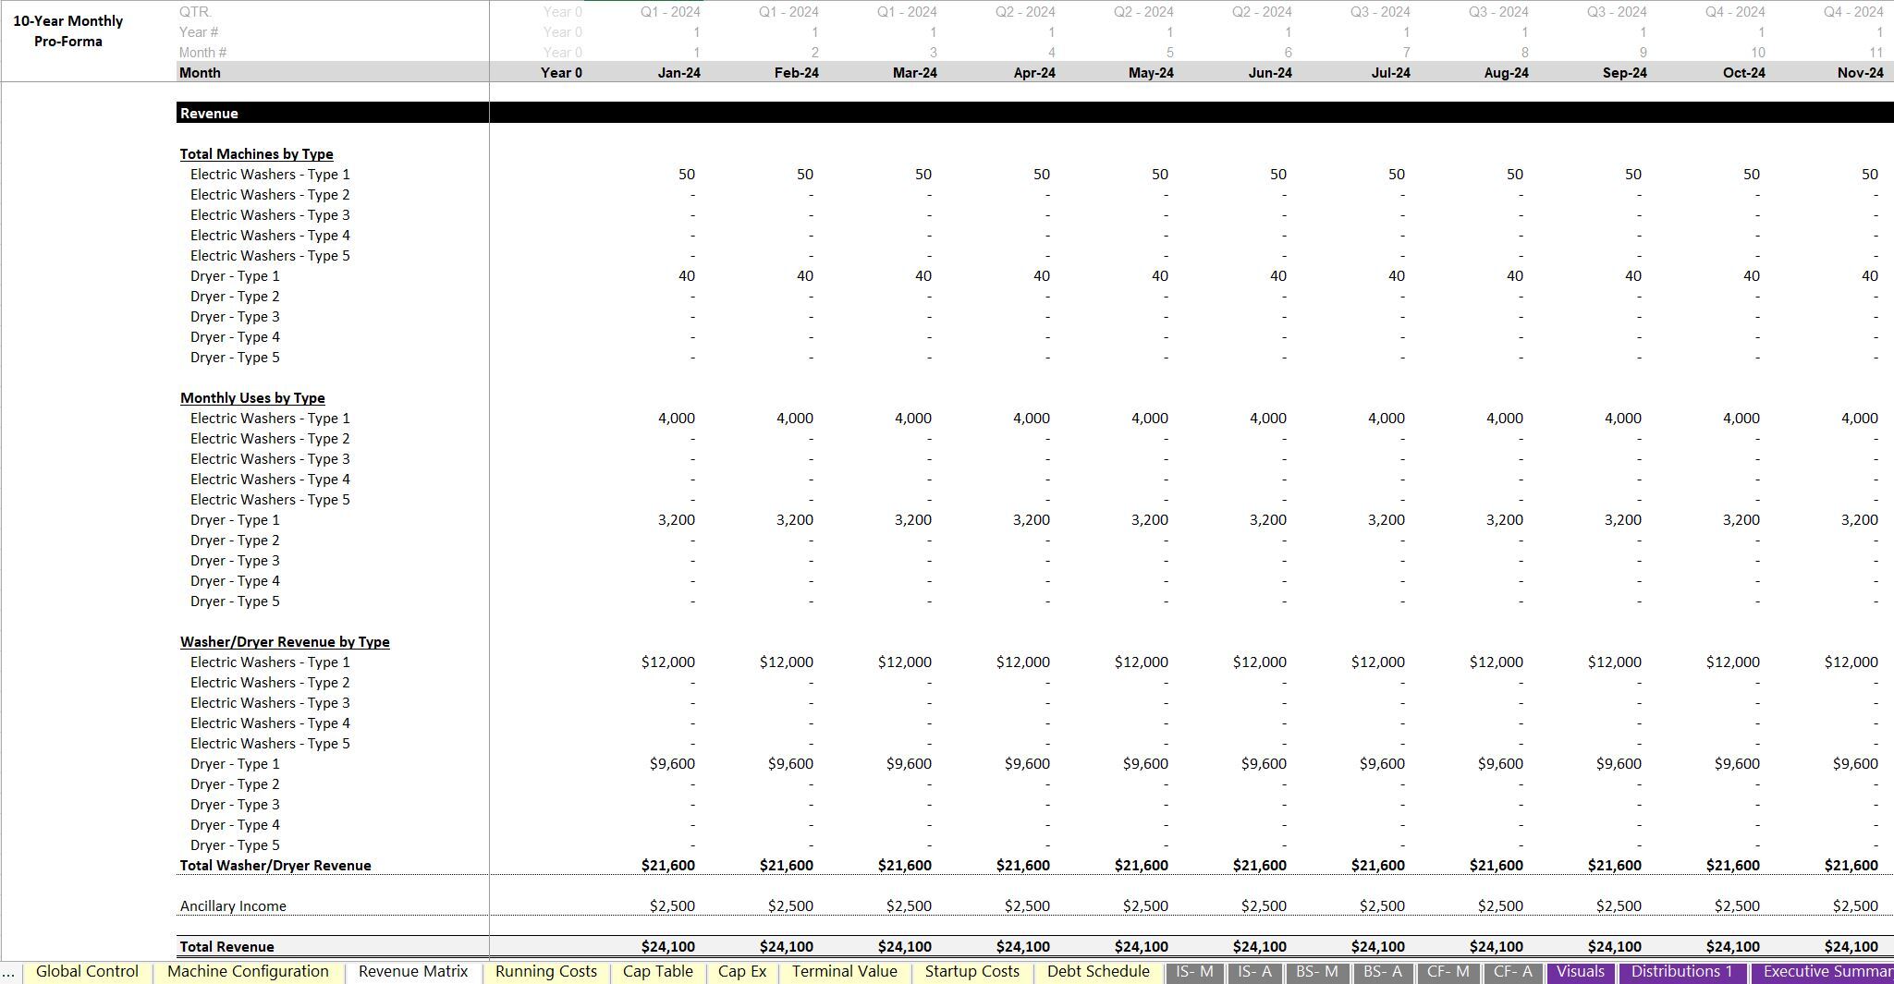Viewport: 1894px width, 984px height.
Task: Open the Running Costs sheet
Action: 545,971
